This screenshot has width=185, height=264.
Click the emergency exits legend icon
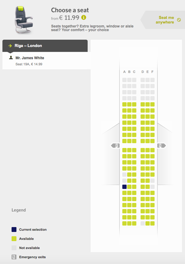[x=14, y=257]
